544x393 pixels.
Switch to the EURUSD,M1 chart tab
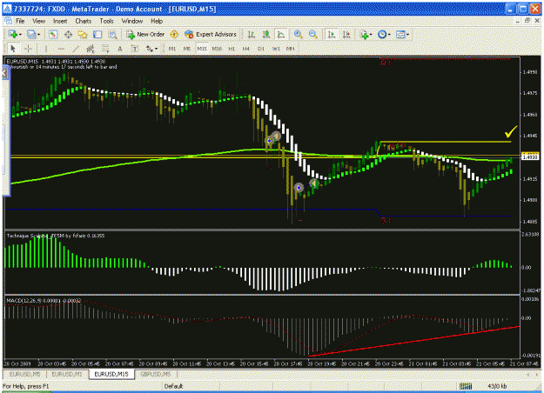click(67, 374)
